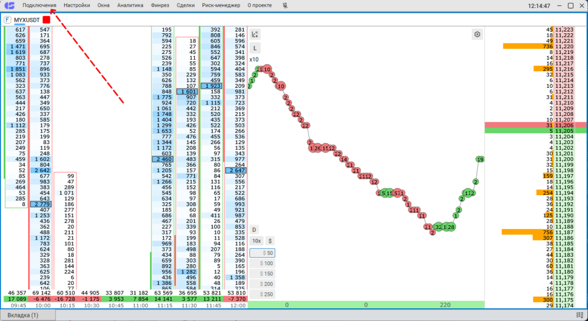Click the delta value 17 089

(17, 299)
